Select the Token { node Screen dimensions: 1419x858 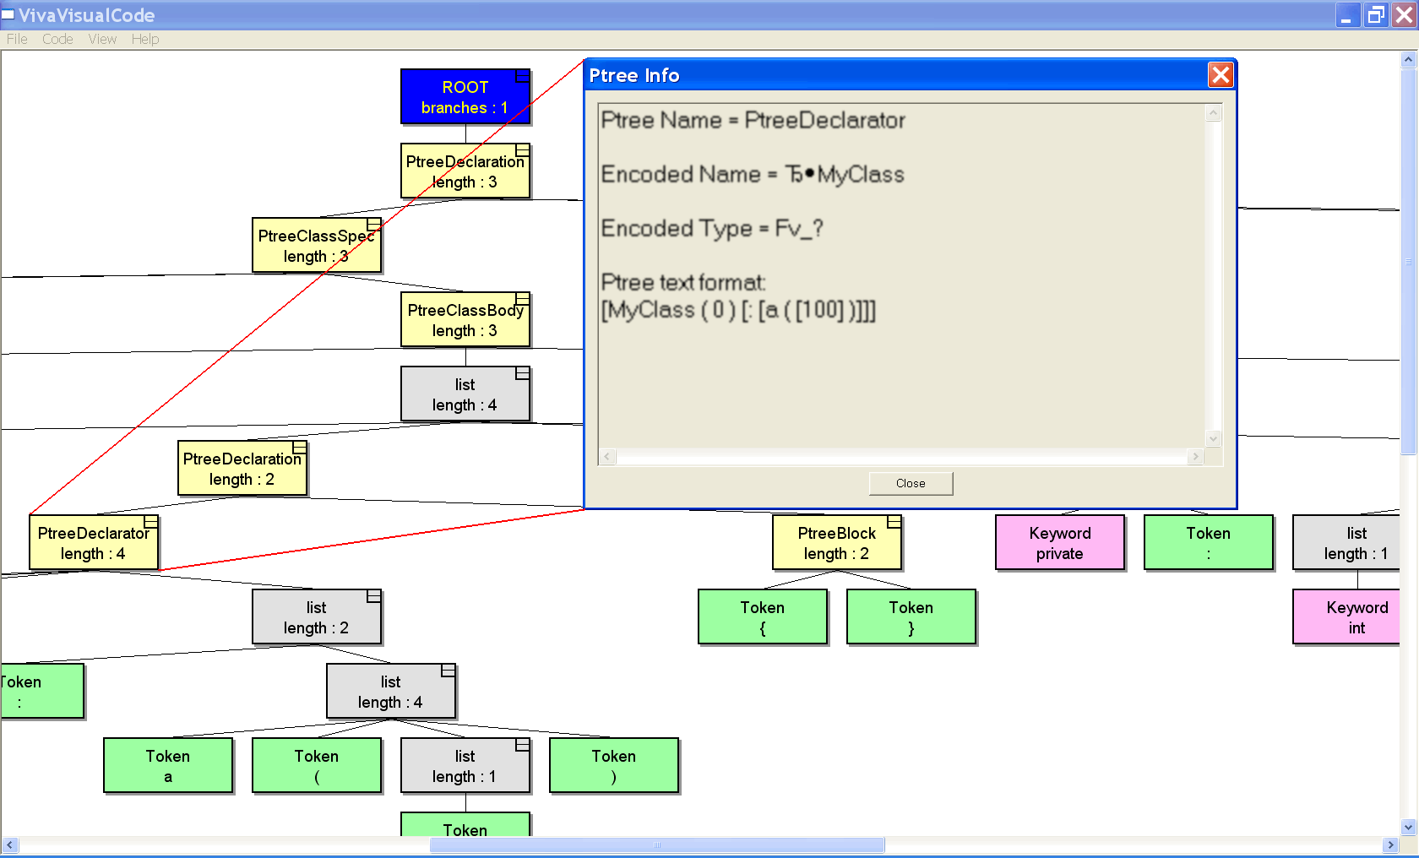763,617
